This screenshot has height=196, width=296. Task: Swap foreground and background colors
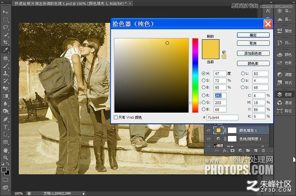point(8,164)
